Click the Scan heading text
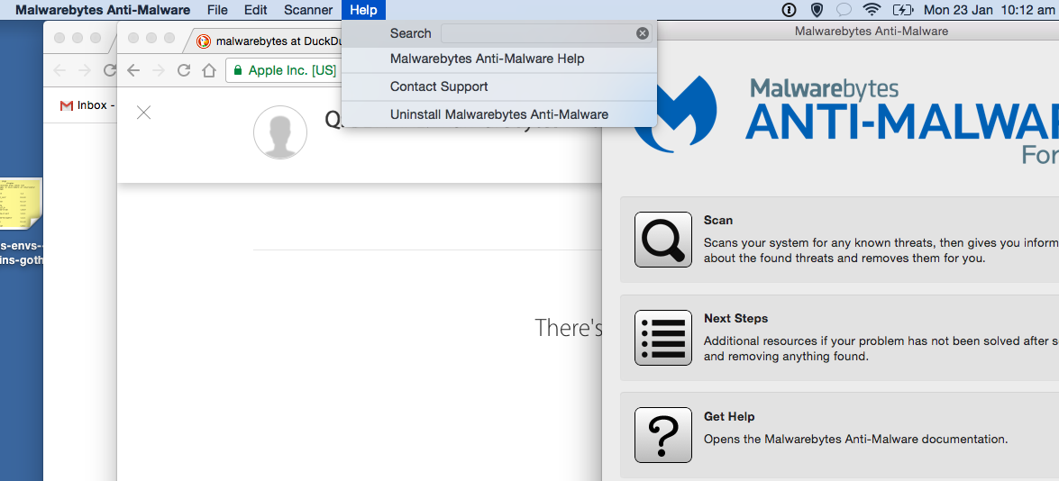This screenshot has width=1059, height=481. pos(718,221)
